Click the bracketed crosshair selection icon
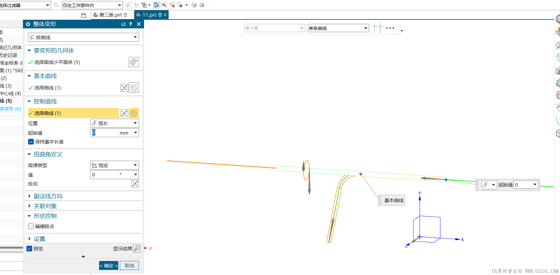This screenshot has width=560, height=275. (x=164, y=5)
